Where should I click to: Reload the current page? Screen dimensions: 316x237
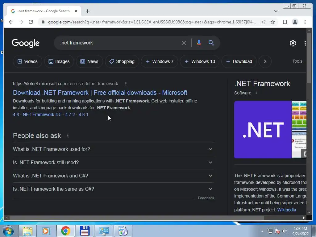pos(31,22)
